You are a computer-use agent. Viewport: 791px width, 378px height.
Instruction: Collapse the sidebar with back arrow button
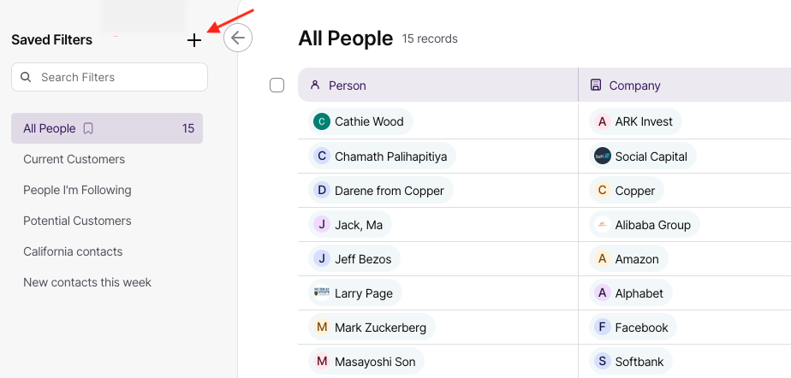[238, 38]
